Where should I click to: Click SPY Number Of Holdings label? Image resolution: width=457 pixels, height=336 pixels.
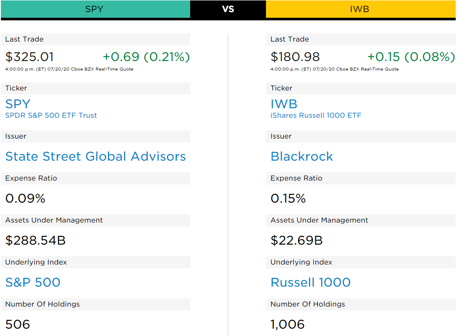coord(42,304)
